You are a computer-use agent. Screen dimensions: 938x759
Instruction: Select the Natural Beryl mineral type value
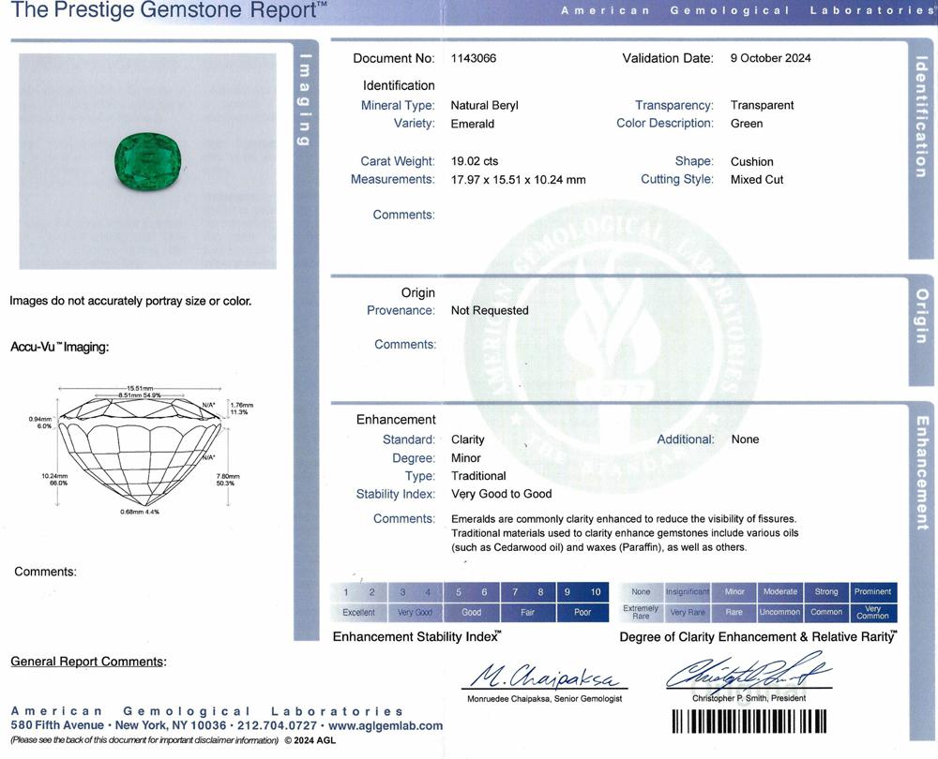[485, 105]
